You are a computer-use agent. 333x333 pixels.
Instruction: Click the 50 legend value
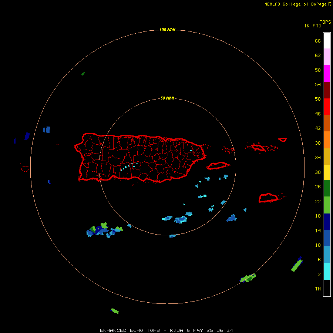point(318,99)
